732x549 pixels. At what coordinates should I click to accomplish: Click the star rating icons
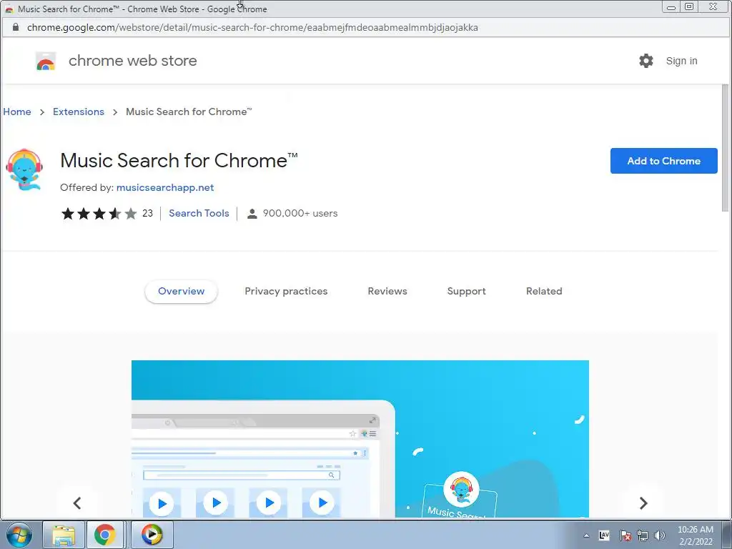(99, 214)
